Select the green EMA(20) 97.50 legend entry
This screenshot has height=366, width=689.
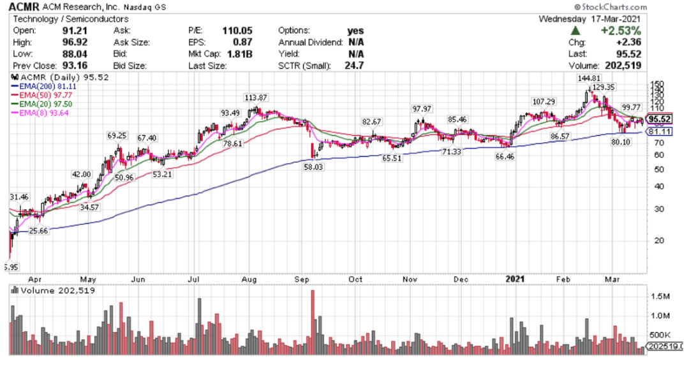click(x=41, y=104)
